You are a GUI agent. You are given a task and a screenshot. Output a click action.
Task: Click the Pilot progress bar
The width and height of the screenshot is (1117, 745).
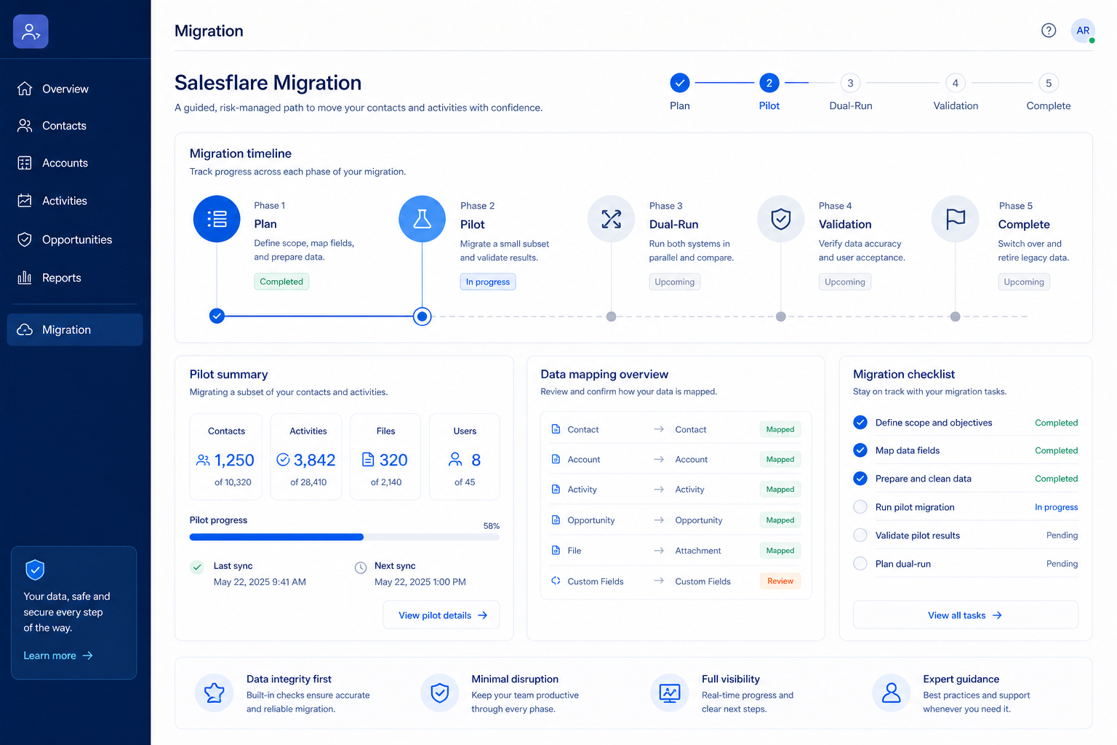[345, 537]
